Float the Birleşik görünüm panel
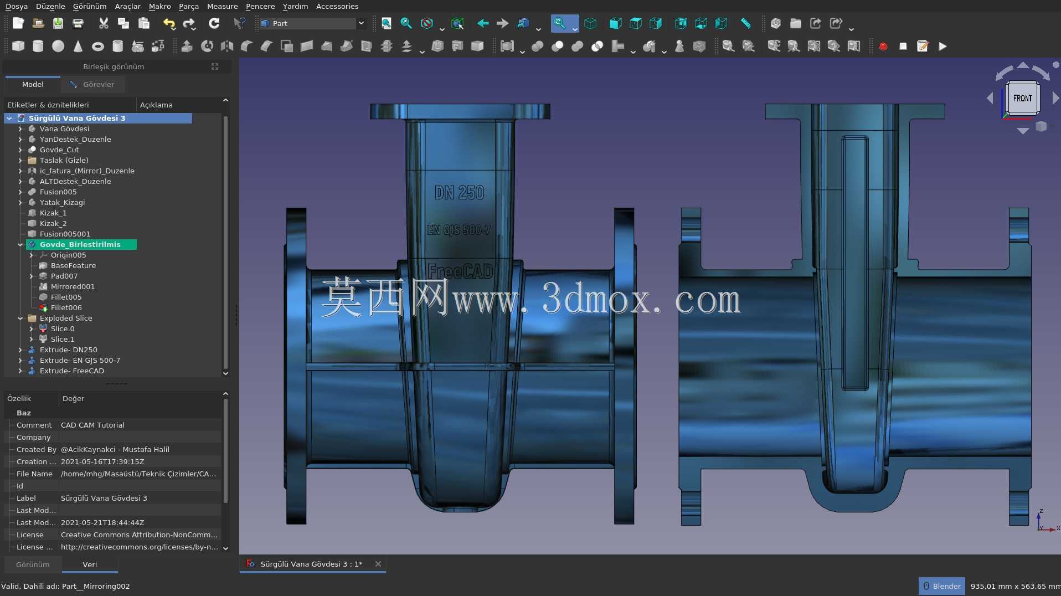 click(215, 66)
